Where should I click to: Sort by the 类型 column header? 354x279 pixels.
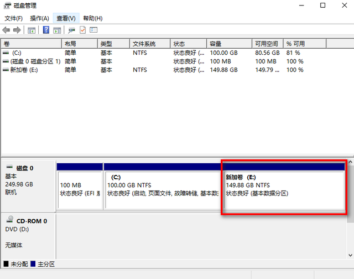113,44
